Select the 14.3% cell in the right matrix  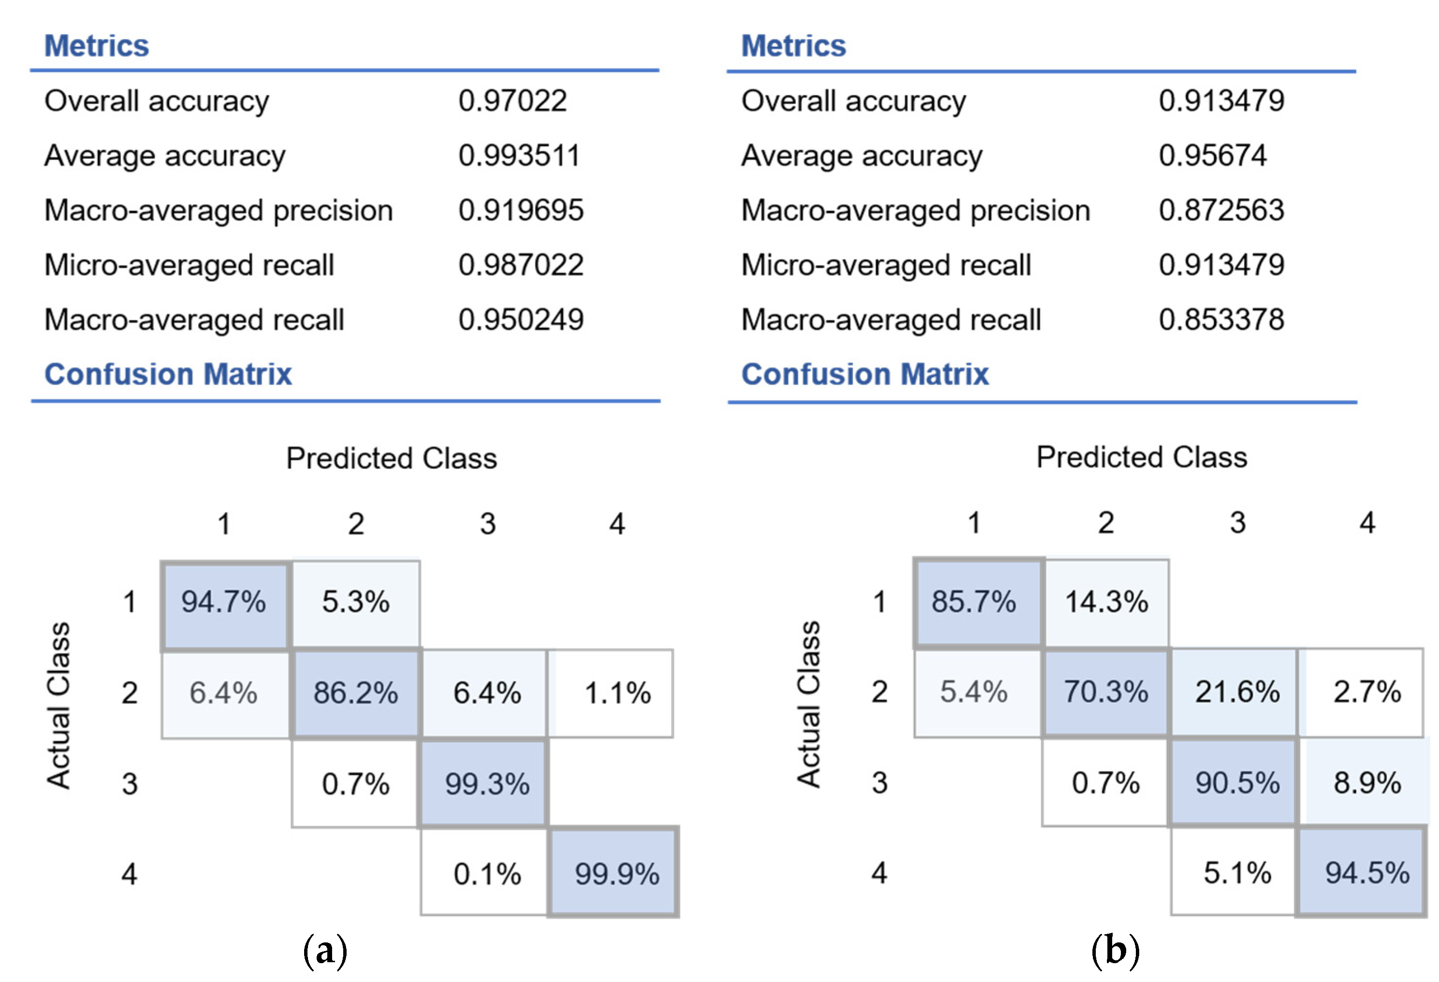[1106, 603]
